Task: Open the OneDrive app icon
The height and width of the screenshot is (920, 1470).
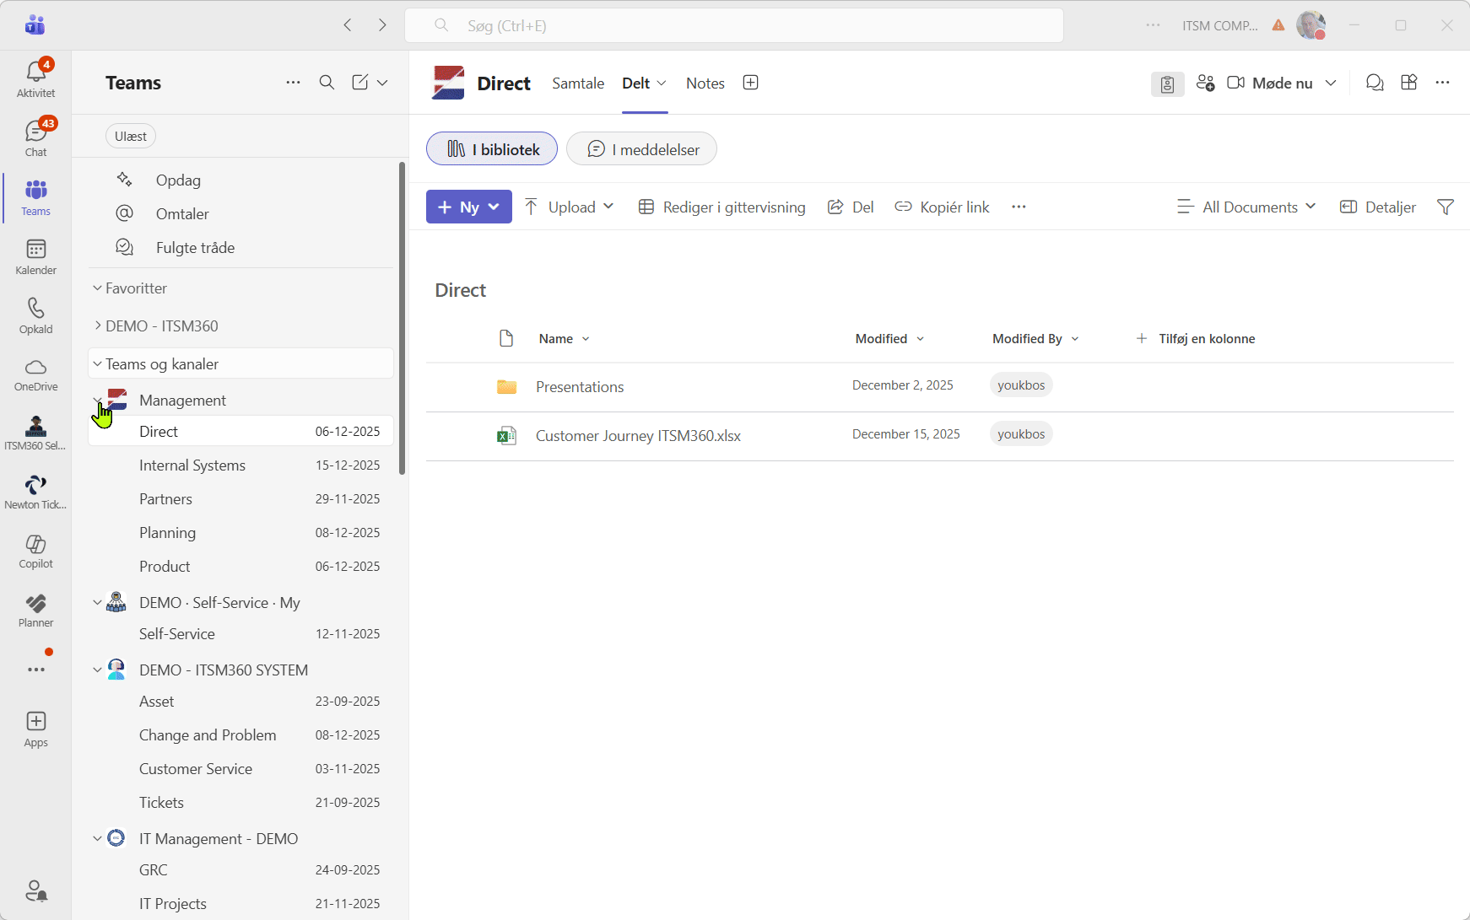Action: click(x=35, y=374)
